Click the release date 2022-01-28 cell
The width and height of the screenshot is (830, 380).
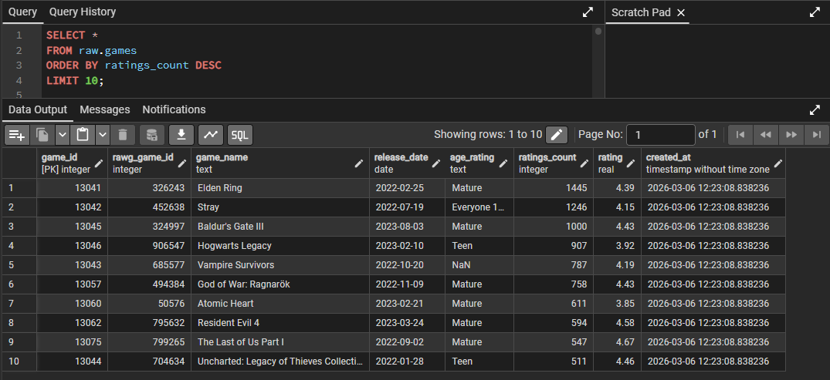point(407,362)
